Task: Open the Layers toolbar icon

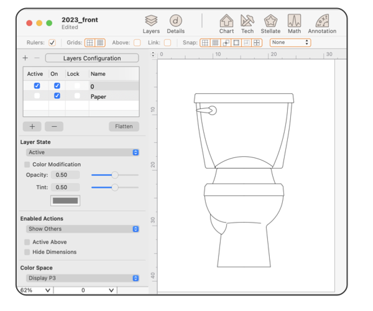Action: point(151,24)
